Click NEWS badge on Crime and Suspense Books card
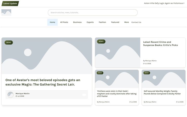 click(101, 41)
